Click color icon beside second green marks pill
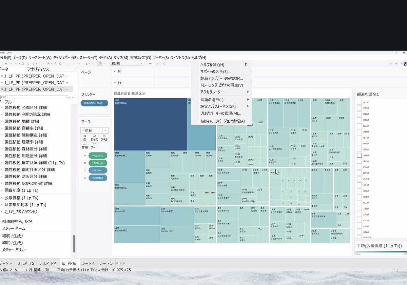 click(x=85, y=163)
